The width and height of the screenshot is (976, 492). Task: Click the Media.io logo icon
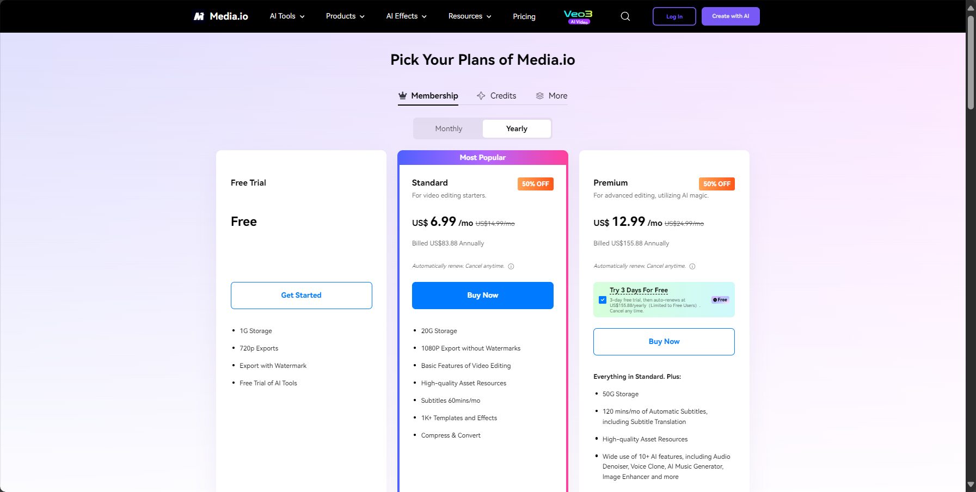pos(199,16)
